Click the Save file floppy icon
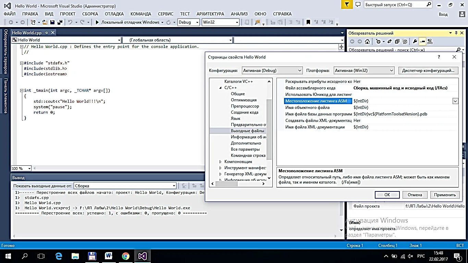468x263 pixels. [x=52, y=22]
